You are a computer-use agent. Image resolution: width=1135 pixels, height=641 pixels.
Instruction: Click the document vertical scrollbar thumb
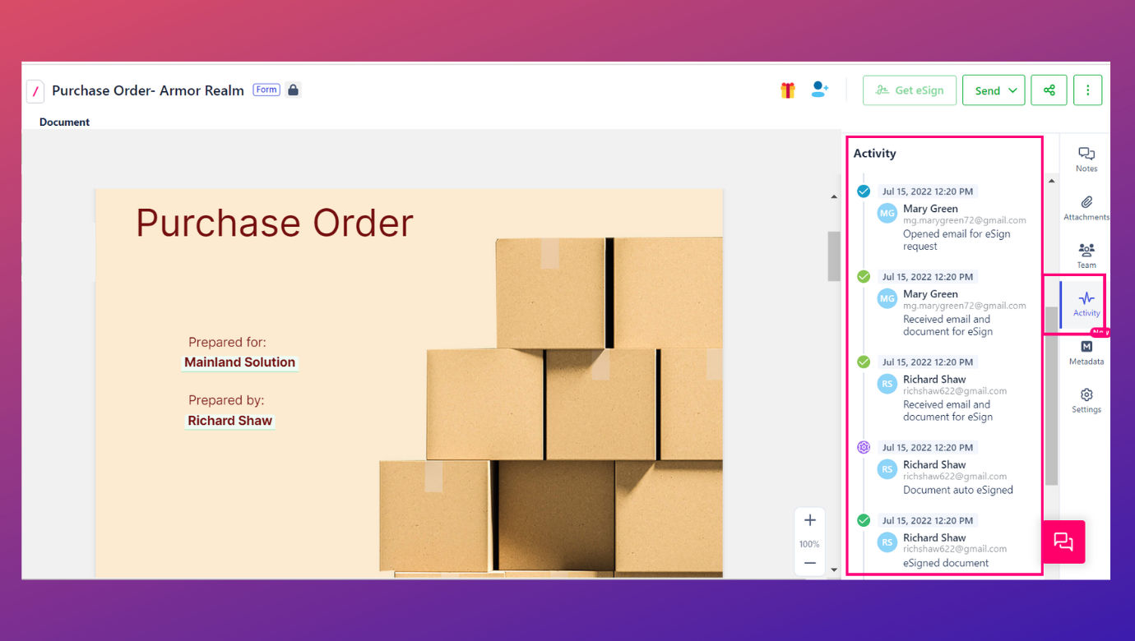[834, 256]
